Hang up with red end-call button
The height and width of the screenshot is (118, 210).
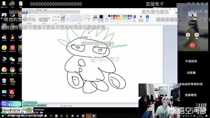(192, 45)
